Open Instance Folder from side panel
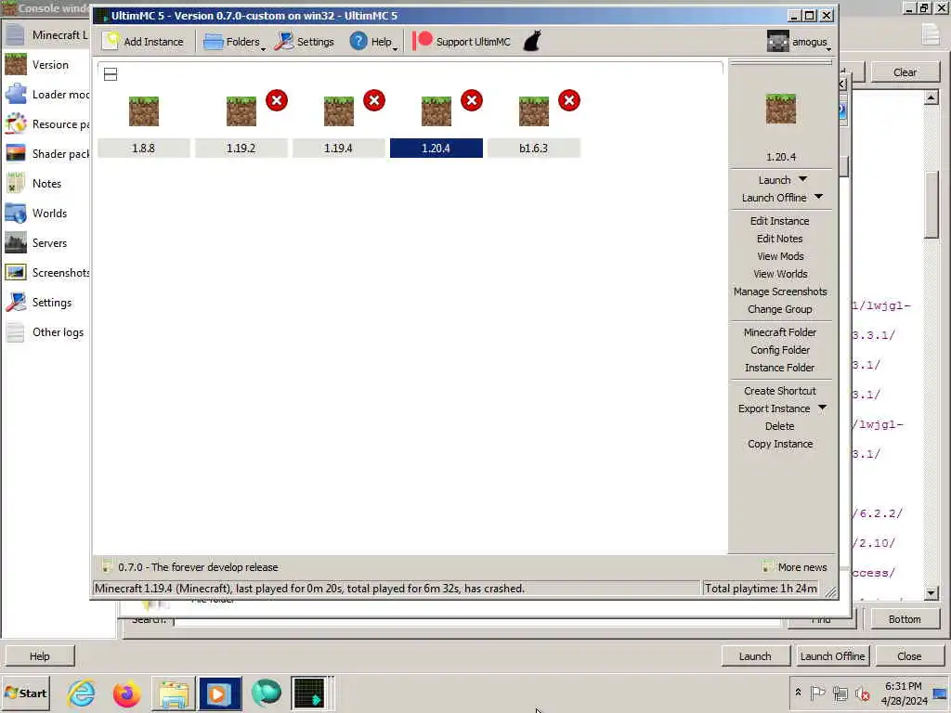 click(780, 368)
